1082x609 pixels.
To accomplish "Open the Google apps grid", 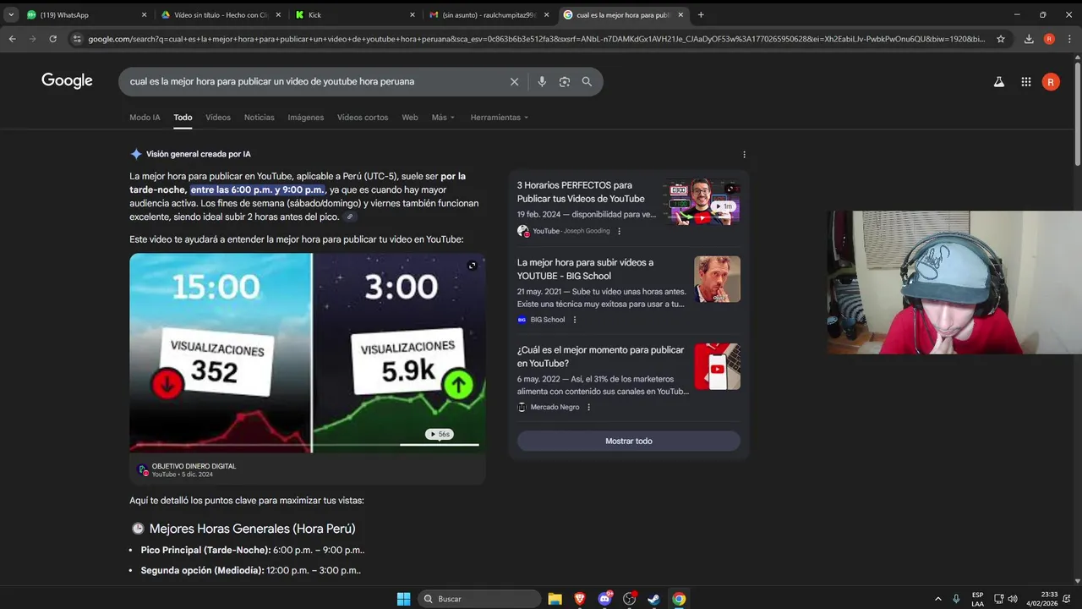I will [1026, 82].
